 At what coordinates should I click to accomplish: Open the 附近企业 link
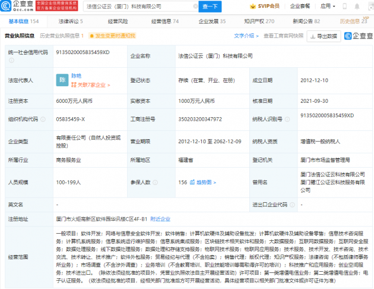point(160,219)
